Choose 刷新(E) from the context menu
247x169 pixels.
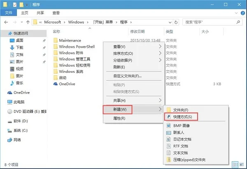tap(134, 67)
